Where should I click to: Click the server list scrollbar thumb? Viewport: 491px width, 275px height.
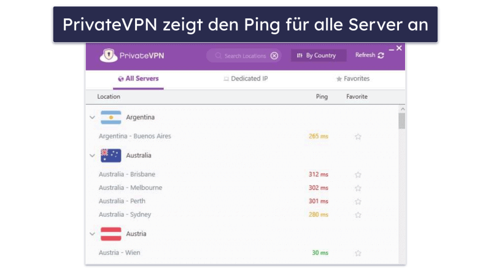click(402, 121)
